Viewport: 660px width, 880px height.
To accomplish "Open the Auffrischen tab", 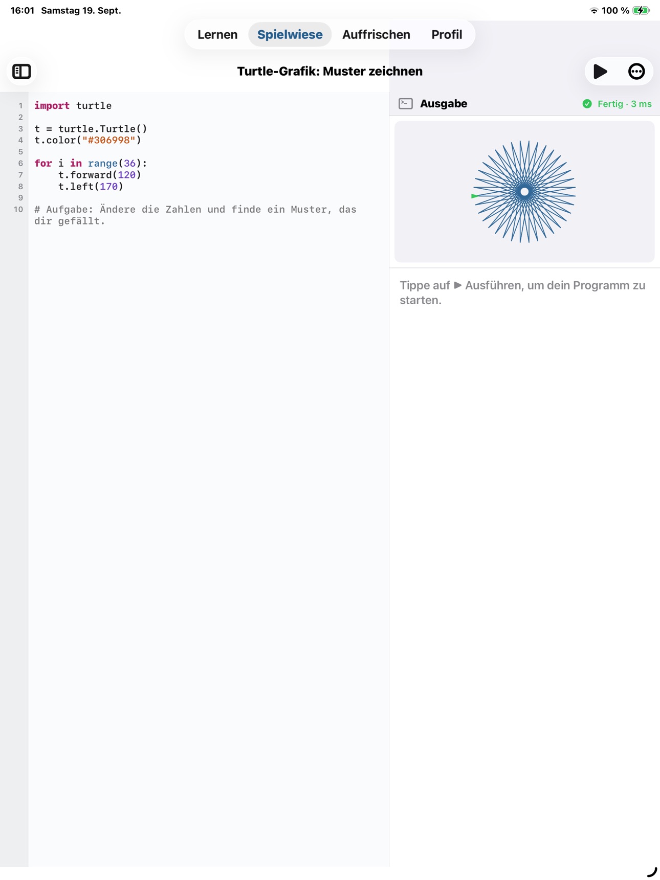I will click(x=376, y=34).
